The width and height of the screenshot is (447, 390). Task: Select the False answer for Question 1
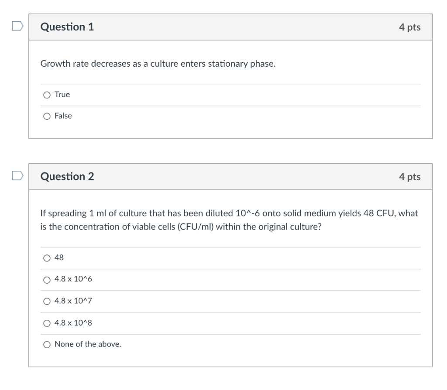(47, 116)
